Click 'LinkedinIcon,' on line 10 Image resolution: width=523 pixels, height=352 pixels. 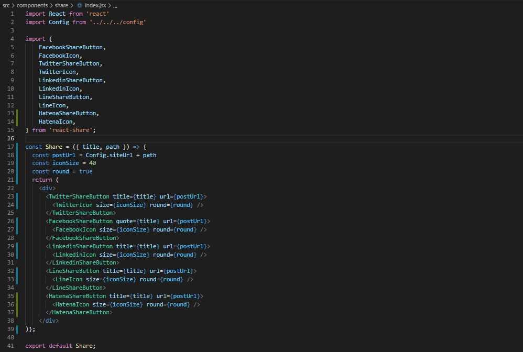(x=60, y=89)
